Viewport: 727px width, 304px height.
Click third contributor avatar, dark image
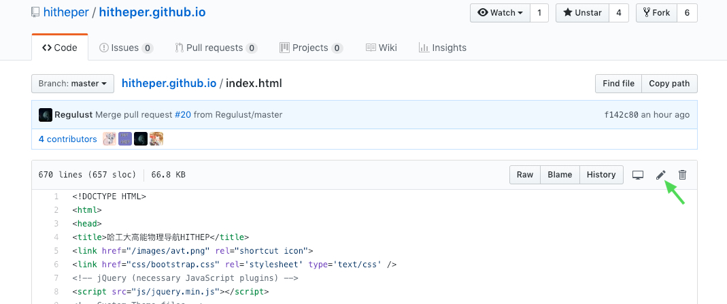coord(141,139)
